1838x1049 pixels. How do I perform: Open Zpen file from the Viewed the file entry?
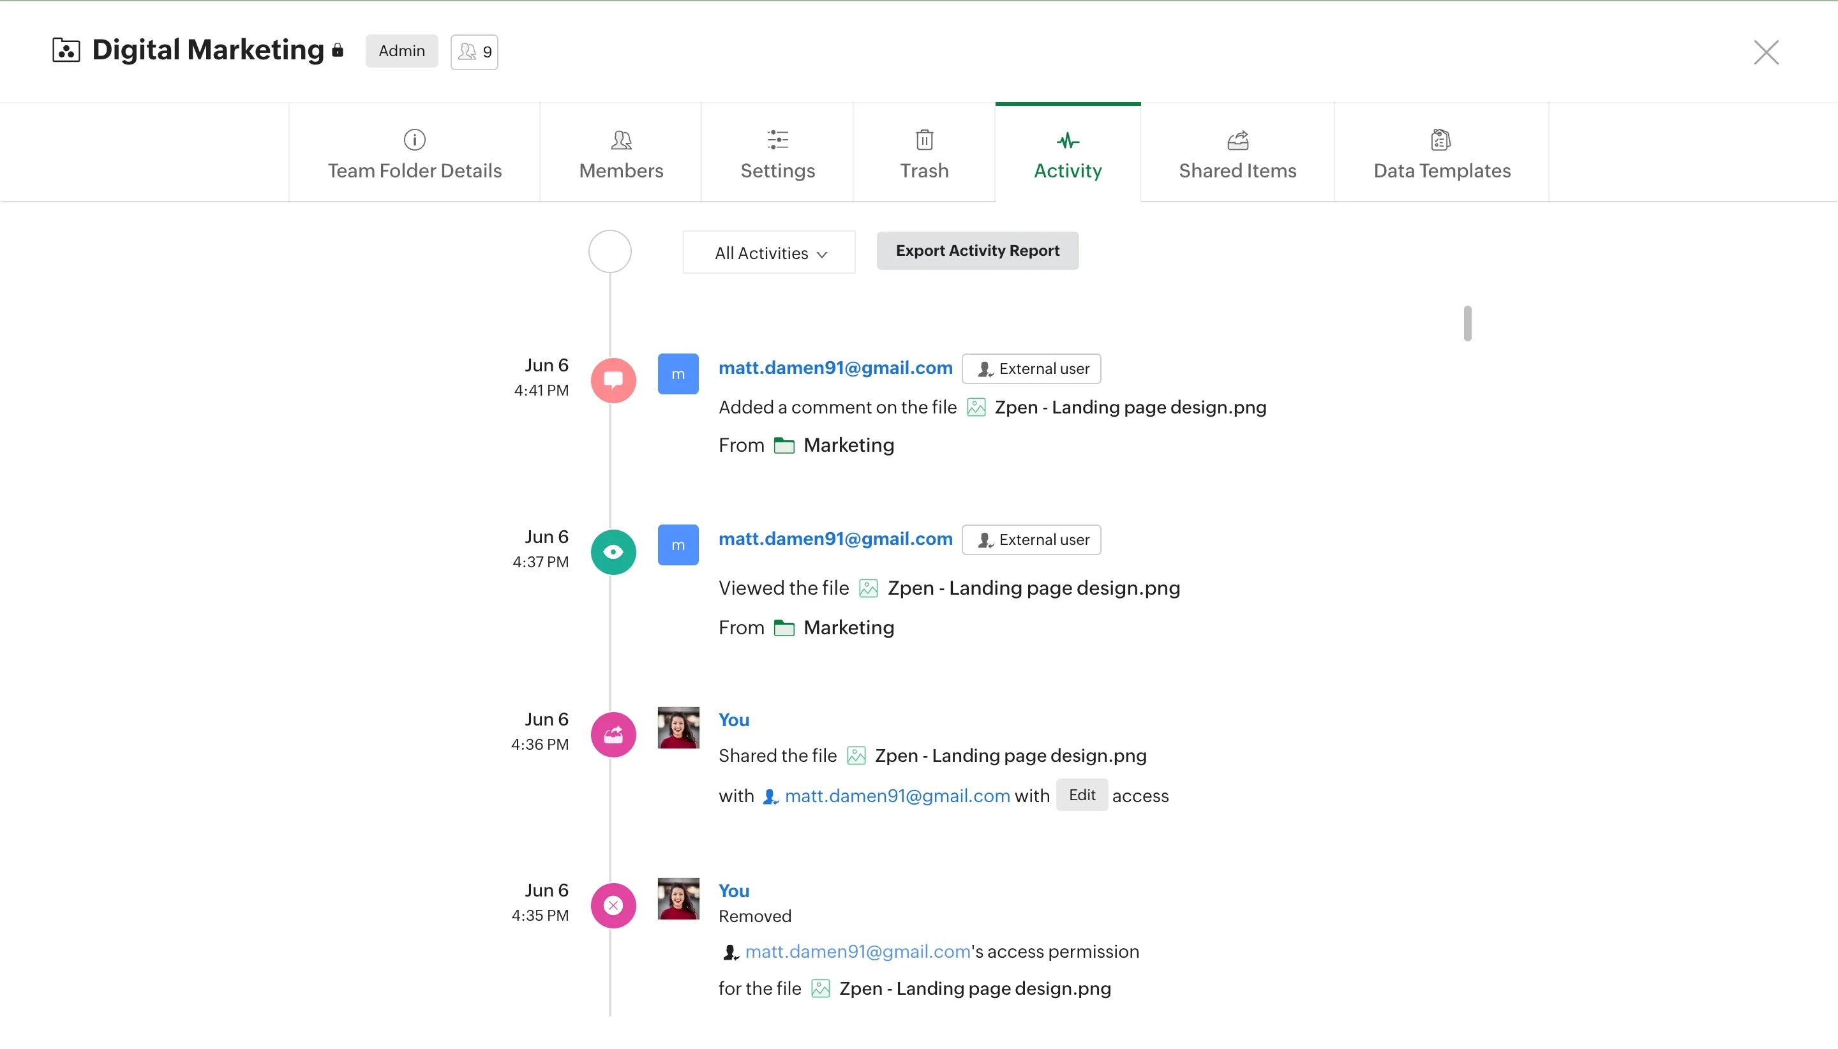1033,588
